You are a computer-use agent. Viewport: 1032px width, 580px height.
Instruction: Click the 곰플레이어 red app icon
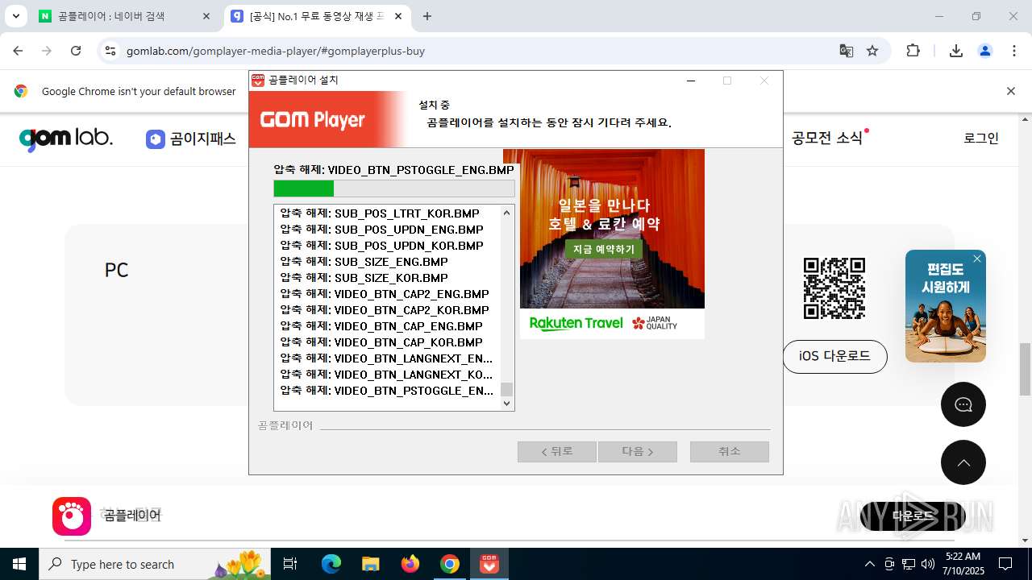pos(72,516)
